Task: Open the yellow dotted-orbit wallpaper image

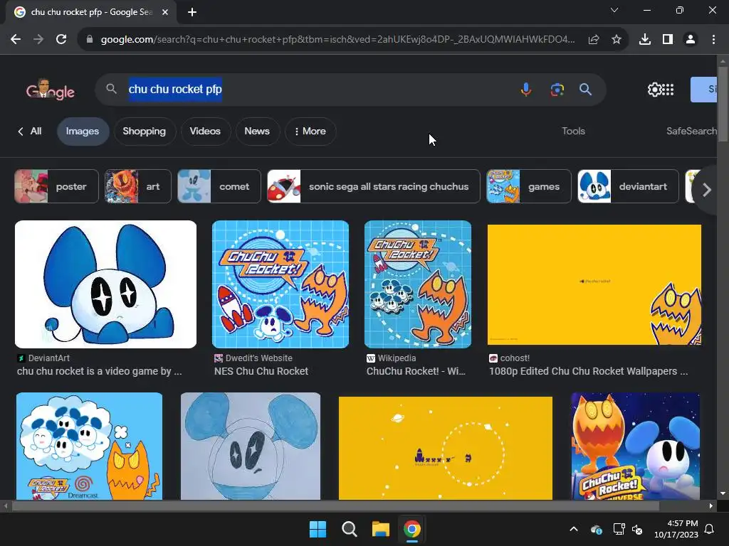Action: (446, 448)
